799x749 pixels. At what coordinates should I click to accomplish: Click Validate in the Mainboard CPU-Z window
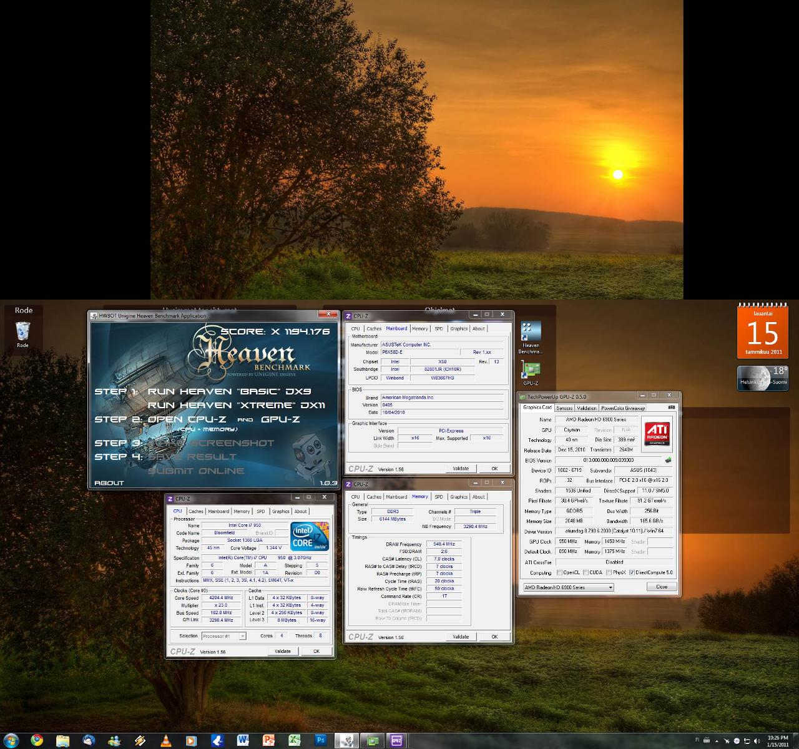(x=461, y=468)
